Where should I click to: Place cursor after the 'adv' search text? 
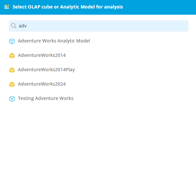[x=27, y=26]
